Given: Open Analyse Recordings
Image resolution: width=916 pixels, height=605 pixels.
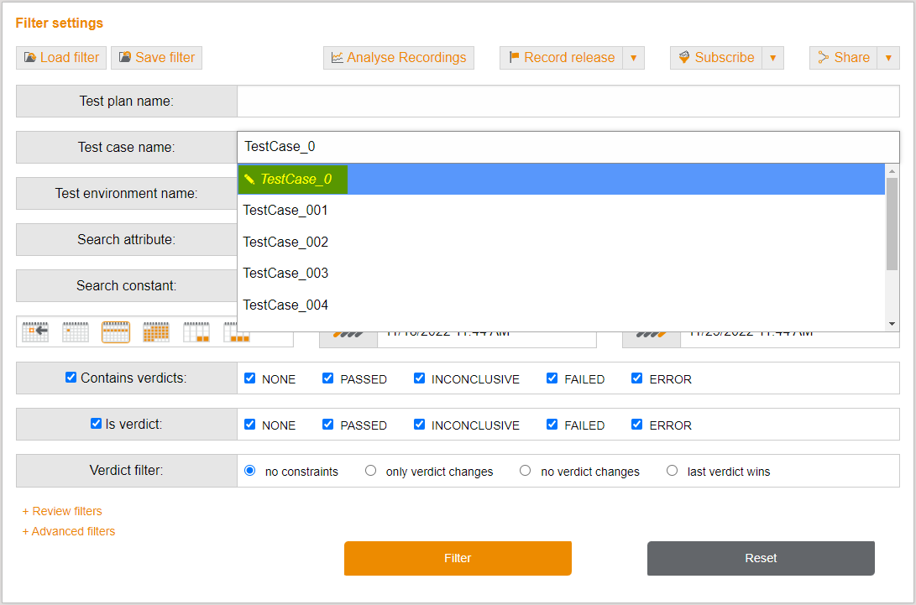Looking at the screenshot, I should click(399, 58).
